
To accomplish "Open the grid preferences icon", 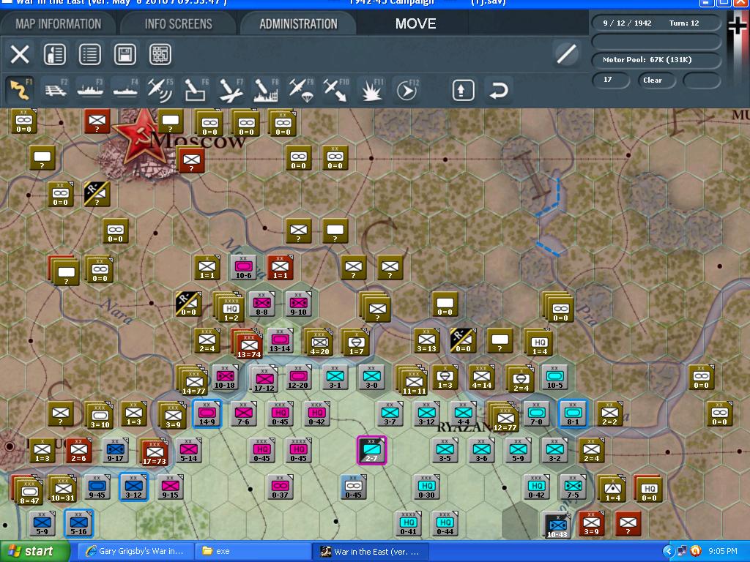I will coord(160,54).
